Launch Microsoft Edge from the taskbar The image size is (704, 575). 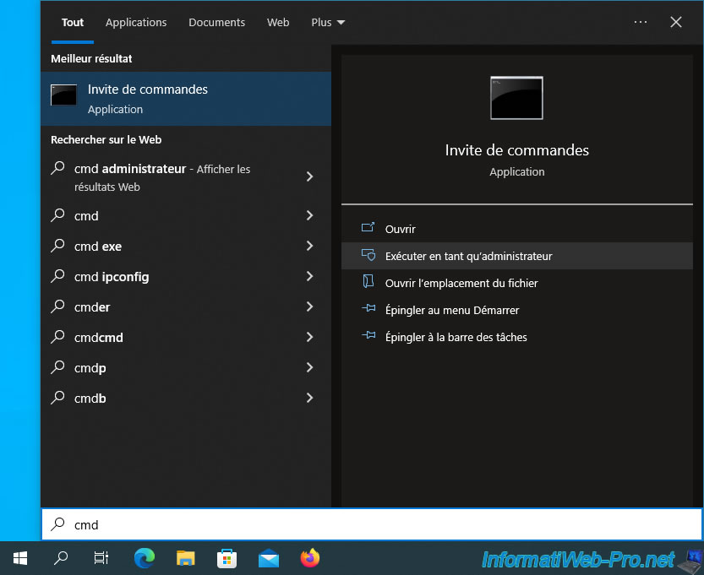tap(145, 558)
